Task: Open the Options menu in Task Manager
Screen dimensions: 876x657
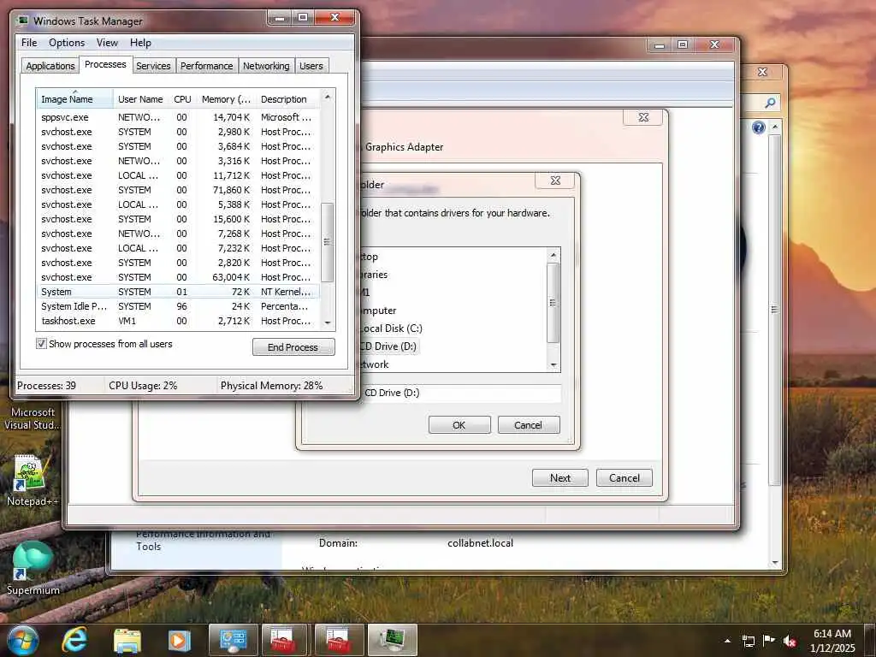Action: (x=67, y=43)
